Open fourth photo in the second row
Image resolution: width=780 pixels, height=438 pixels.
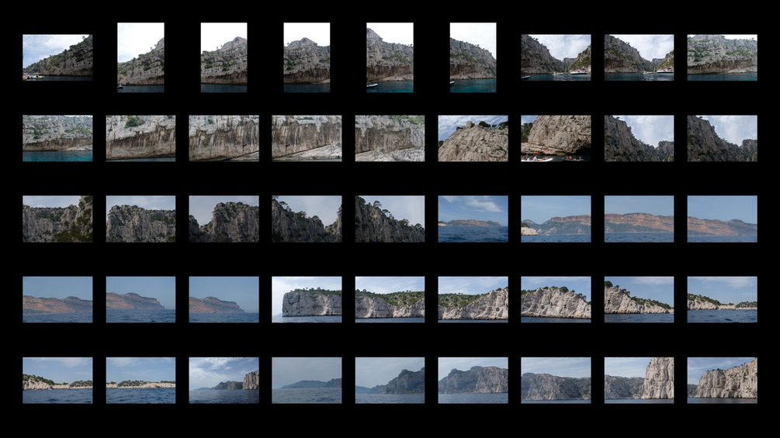[307, 139]
